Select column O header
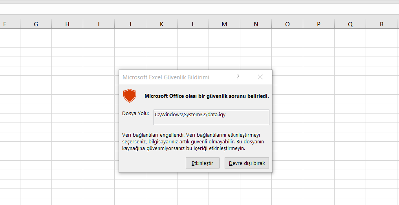Screen dimensions: 399x205 (x=287, y=24)
